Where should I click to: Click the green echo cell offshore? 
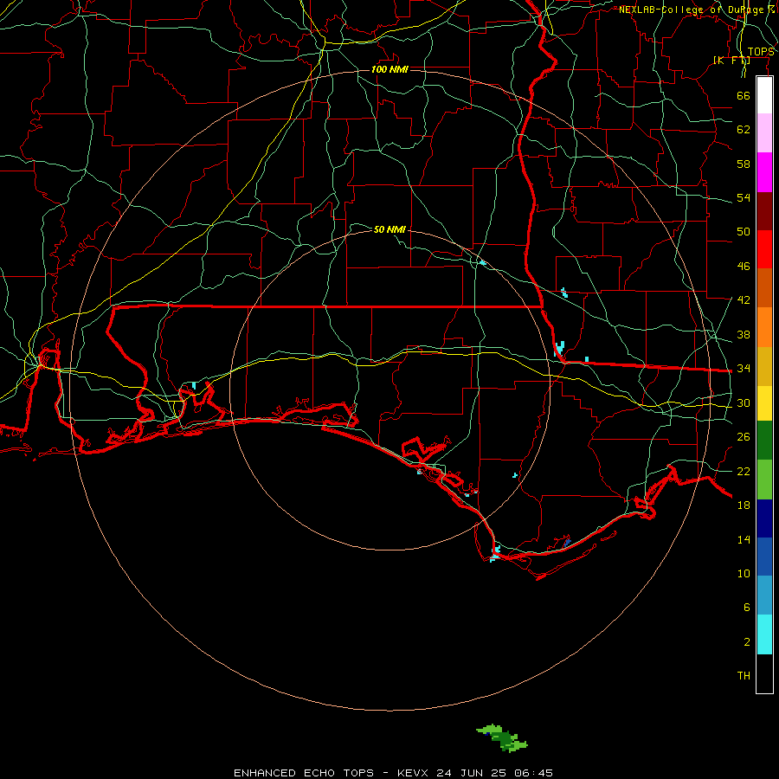click(502, 737)
